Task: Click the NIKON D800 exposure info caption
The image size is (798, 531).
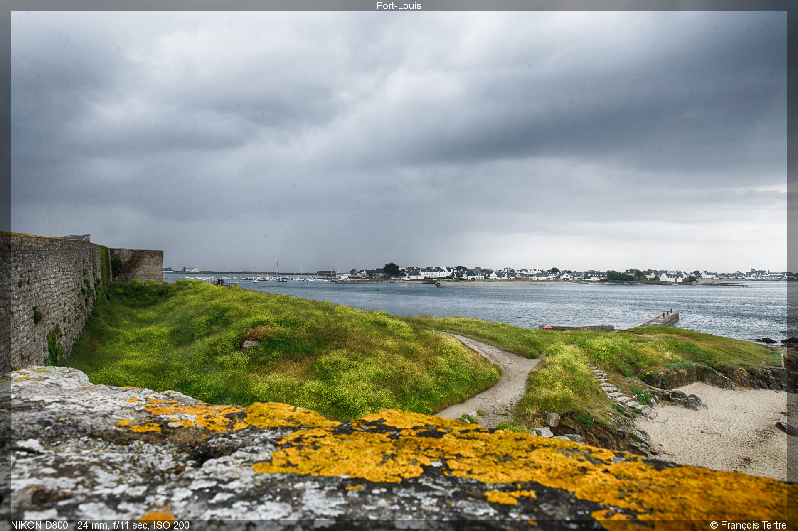Action: tap(100, 525)
